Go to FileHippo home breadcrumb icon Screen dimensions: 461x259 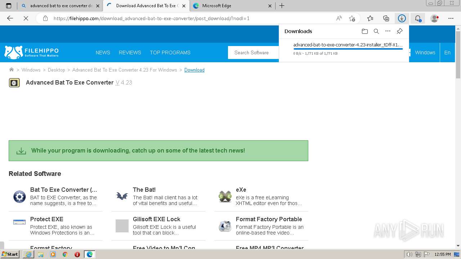[12, 70]
